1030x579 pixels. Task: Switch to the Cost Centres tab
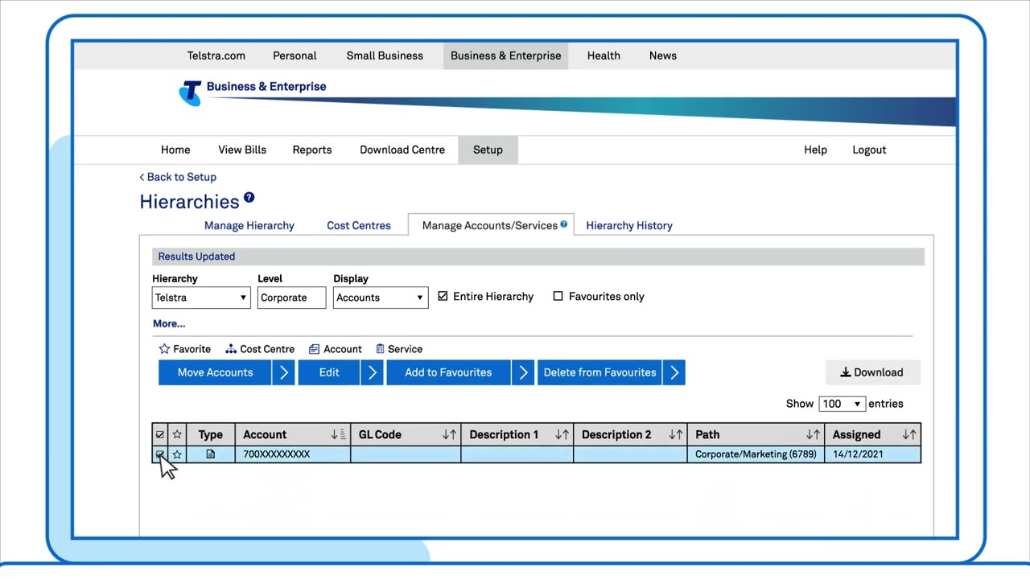tap(358, 226)
